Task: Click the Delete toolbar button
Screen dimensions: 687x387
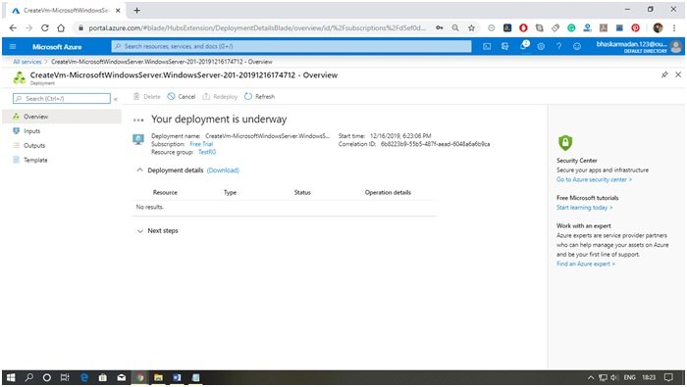Action: pyautogui.click(x=147, y=97)
